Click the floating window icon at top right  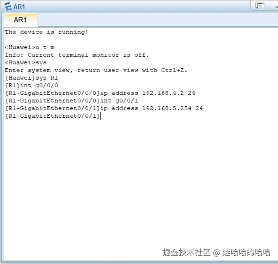[x=260, y=5]
